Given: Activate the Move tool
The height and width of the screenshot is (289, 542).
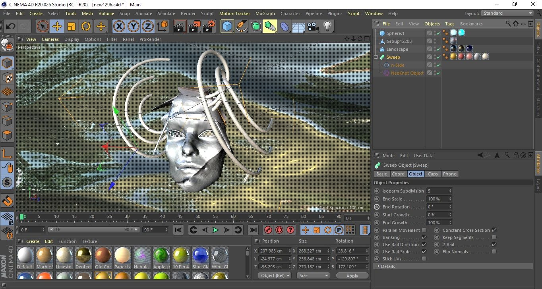Looking at the screenshot, I should coord(57,27).
